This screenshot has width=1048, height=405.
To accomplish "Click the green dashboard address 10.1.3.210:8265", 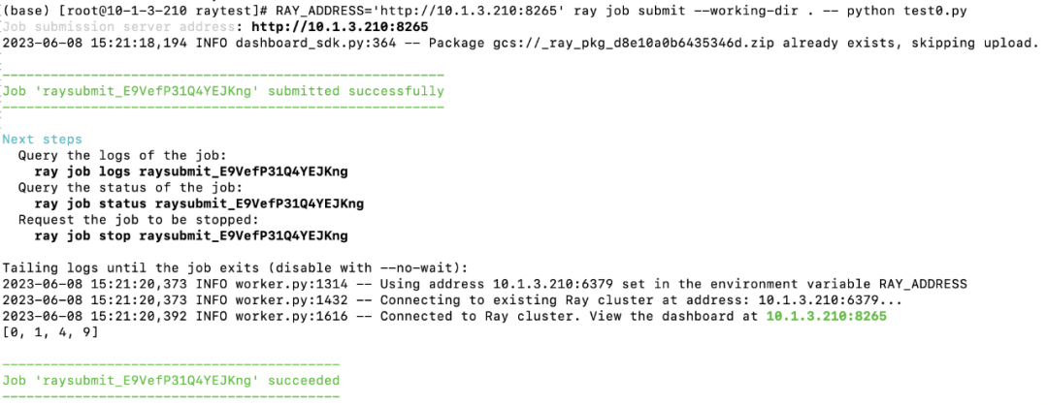I will (x=826, y=316).
